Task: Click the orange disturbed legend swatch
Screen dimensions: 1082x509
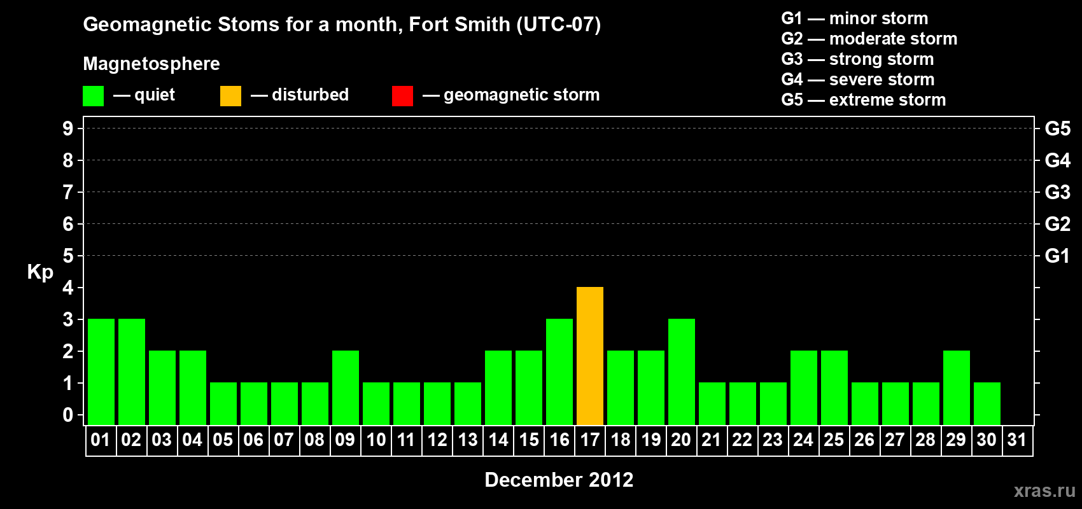Action: (x=230, y=96)
